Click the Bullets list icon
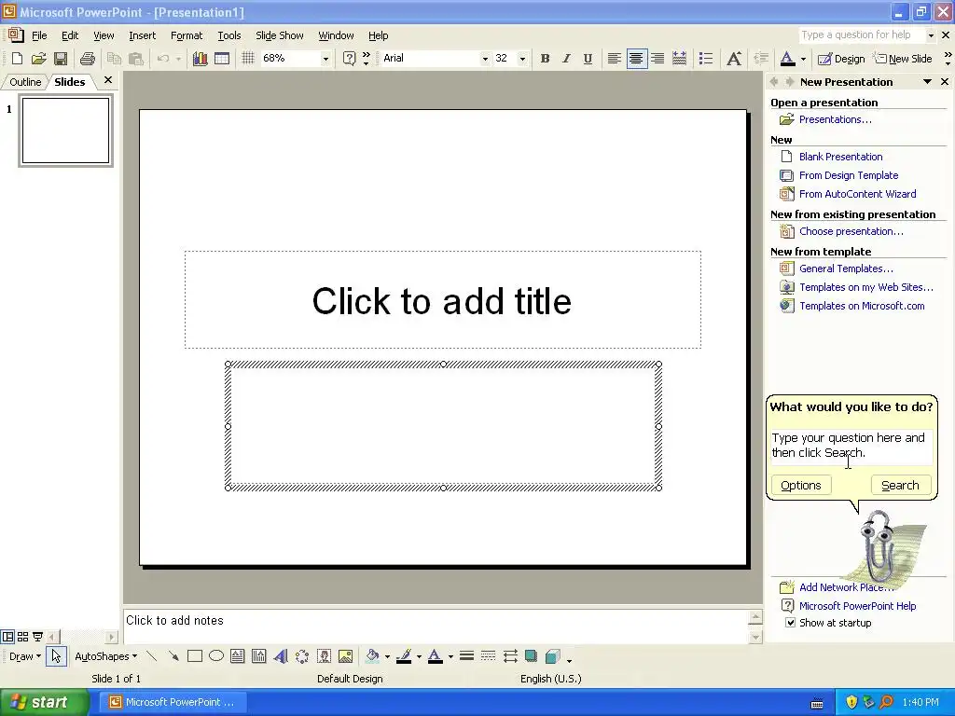955x716 pixels. [706, 59]
